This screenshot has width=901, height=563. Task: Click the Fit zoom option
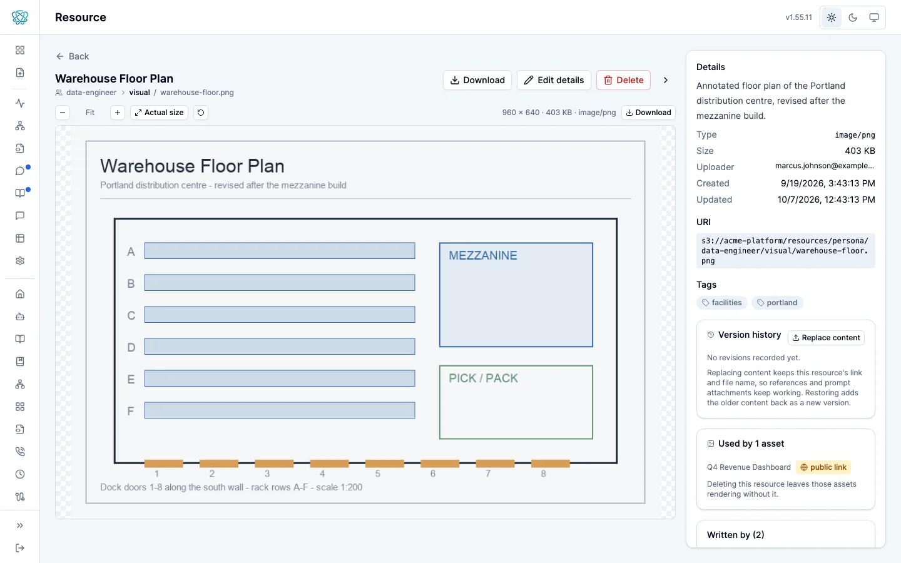90,113
